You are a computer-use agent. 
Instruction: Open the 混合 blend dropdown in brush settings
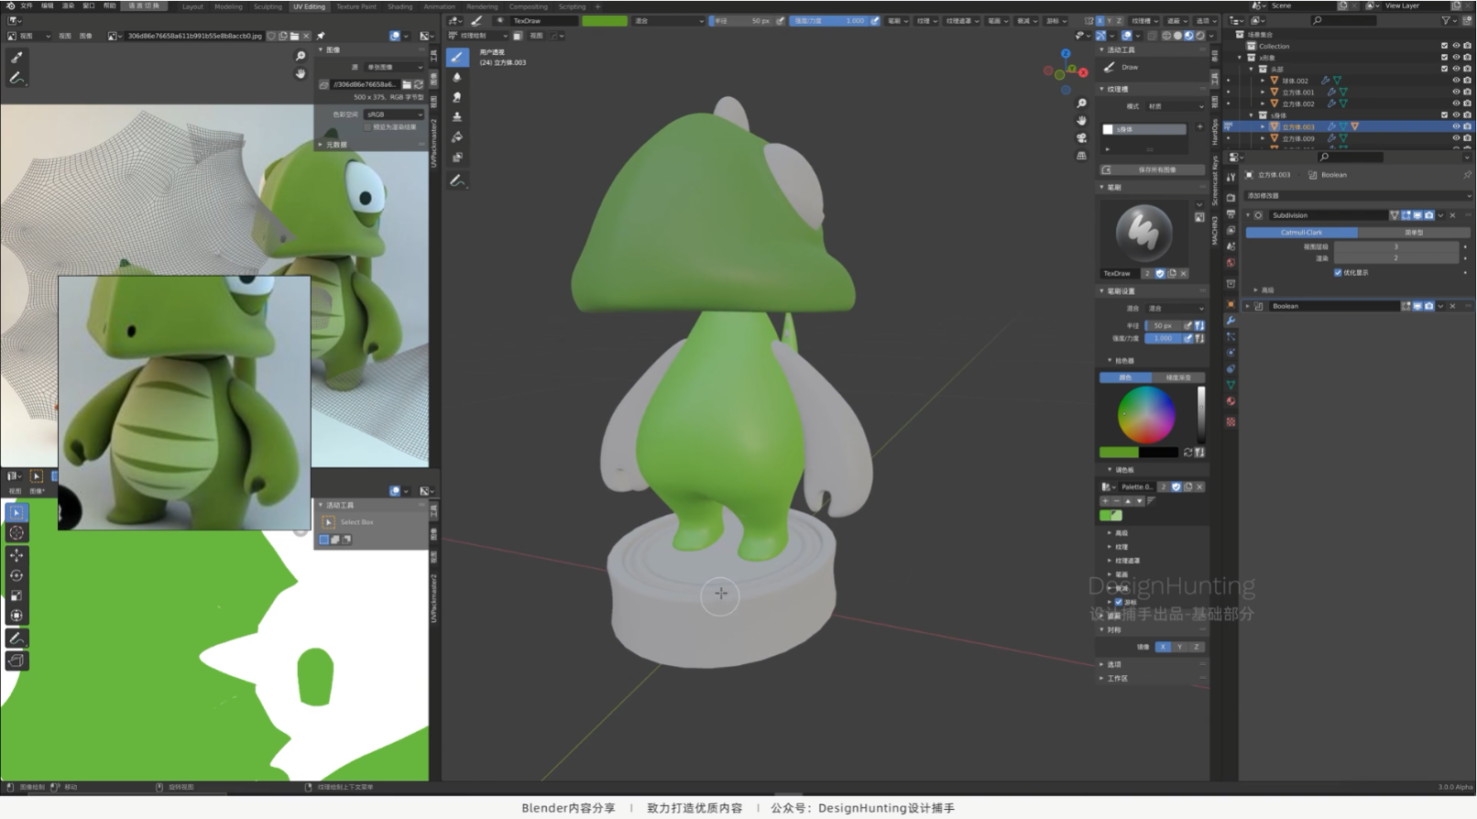[1175, 308]
